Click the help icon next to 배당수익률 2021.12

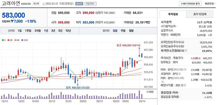pos(185,85)
